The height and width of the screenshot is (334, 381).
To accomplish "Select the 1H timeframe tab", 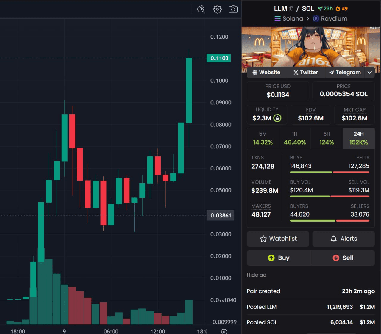I will pos(295,138).
